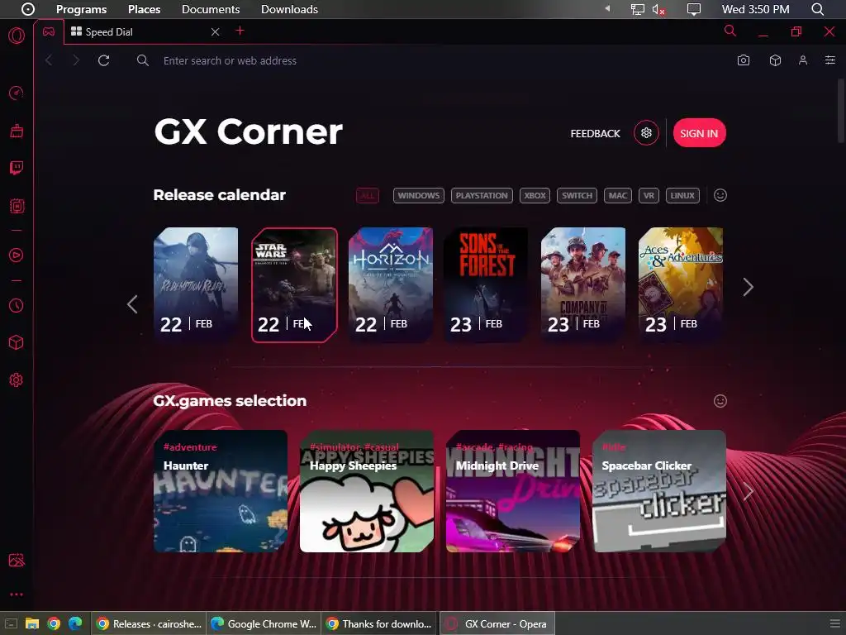Image resolution: width=846 pixels, height=635 pixels.
Task: Open GX Corner settings gear button
Action: (646, 133)
